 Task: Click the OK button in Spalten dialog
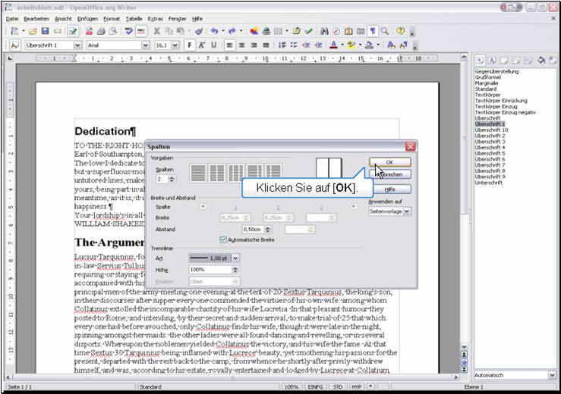coord(389,162)
